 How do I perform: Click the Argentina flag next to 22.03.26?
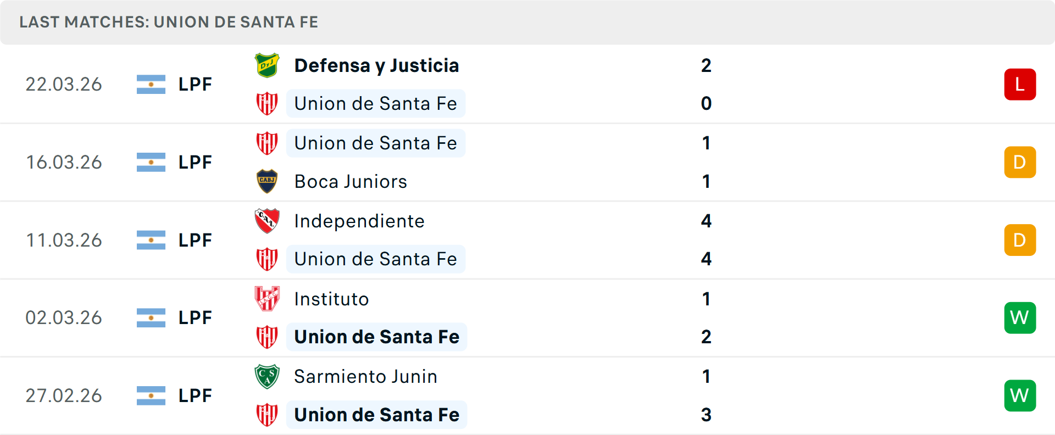click(151, 84)
